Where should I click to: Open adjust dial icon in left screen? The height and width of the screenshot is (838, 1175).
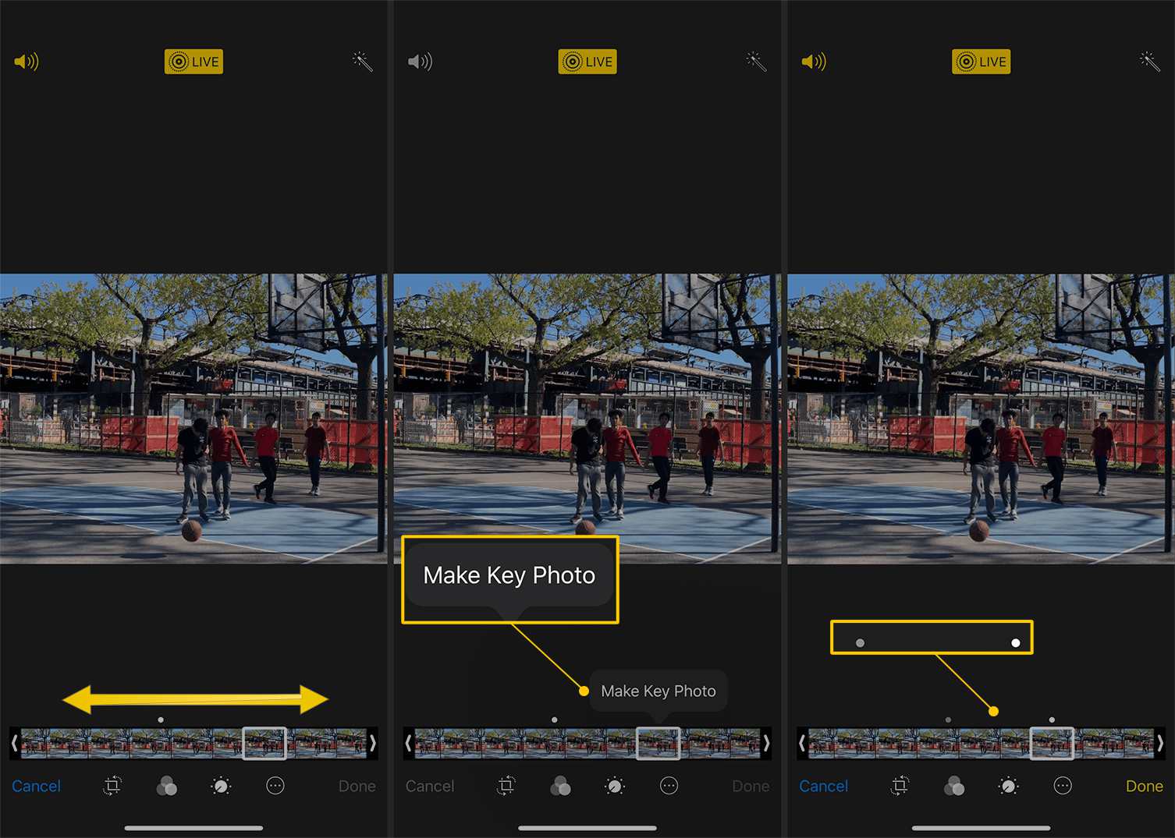click(x=221, y=786)
